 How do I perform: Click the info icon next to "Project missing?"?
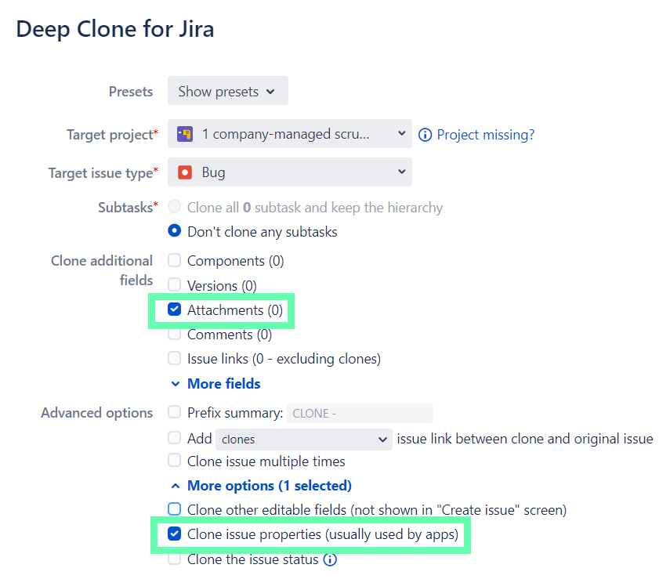click(x=425, y=135)
